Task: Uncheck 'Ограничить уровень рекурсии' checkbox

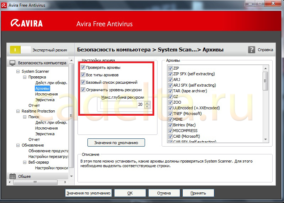Action: coord(83,90)
